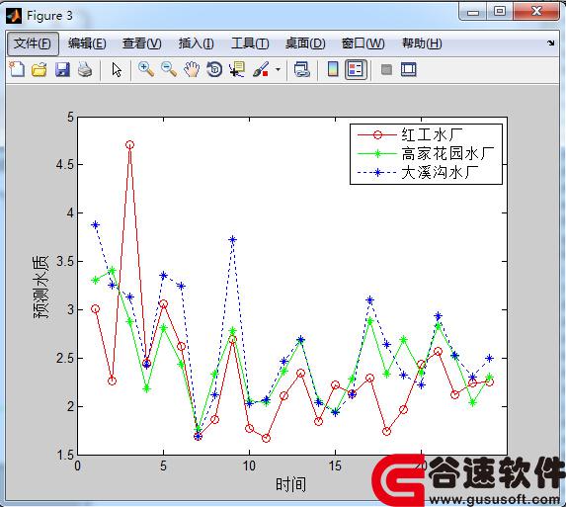Viewport: 566px width, 507px height.
Task: Click the Figure 3 window title text
Action: point(49,16)
